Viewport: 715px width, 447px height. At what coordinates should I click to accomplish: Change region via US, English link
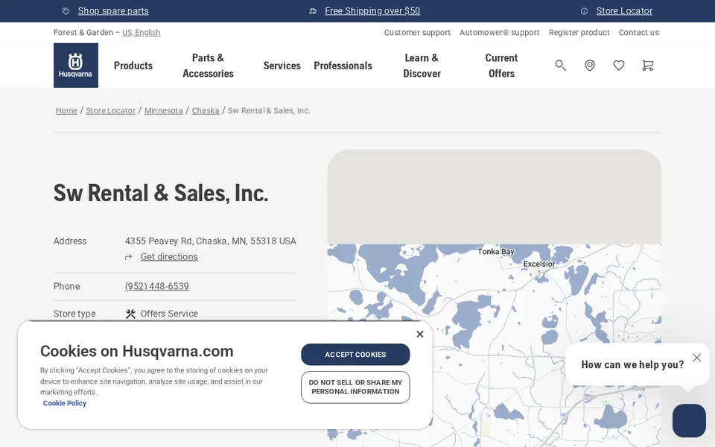pos(141,32)
